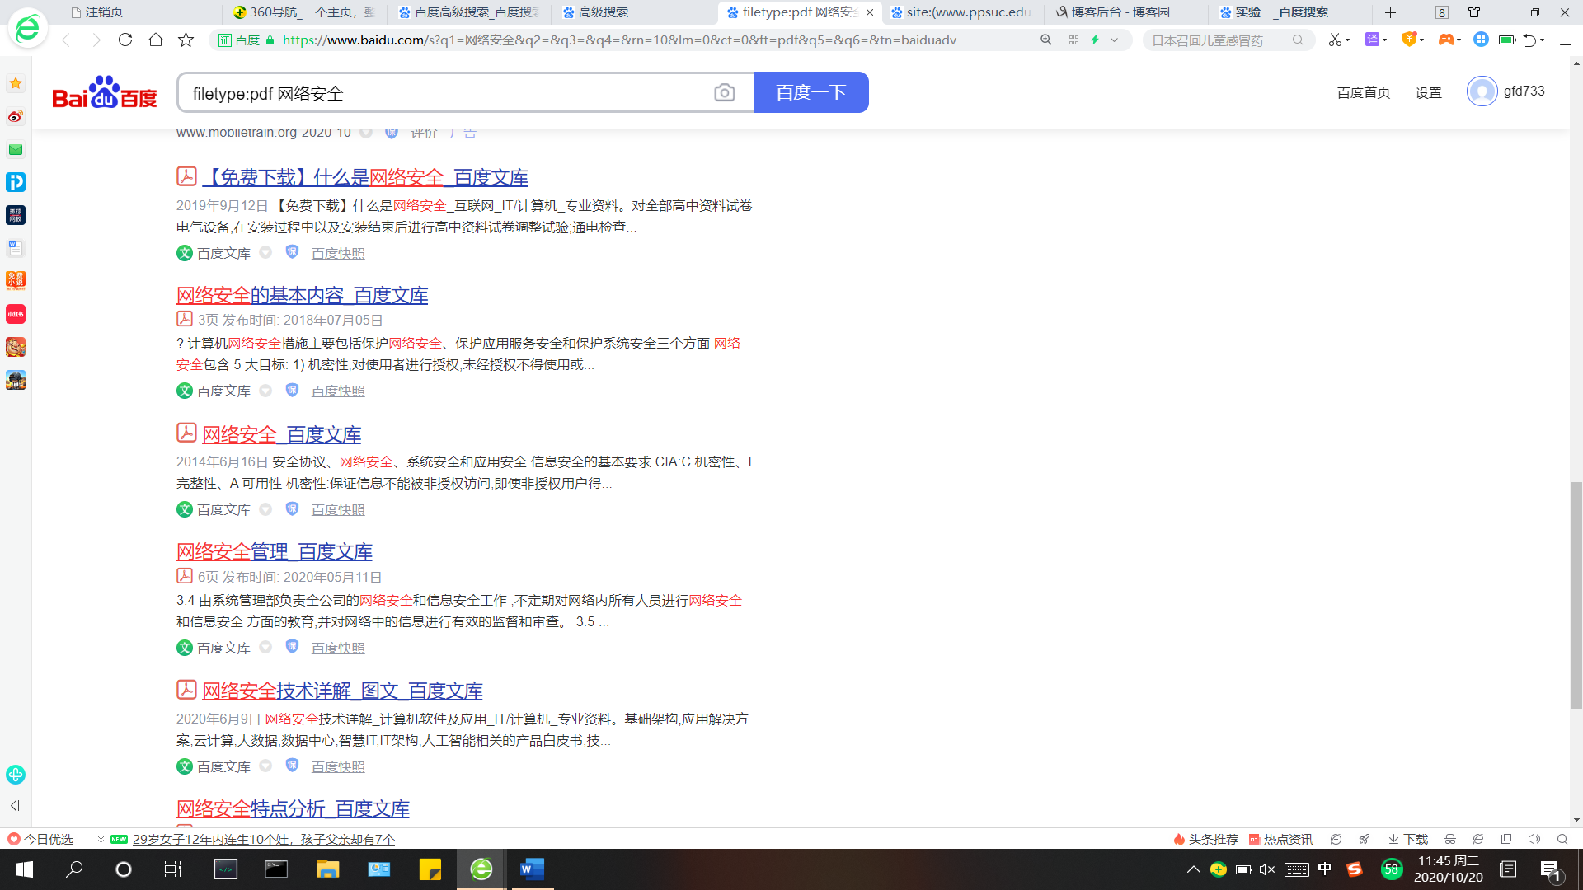Open the browser home page icon
The height and width of the screenshot is (890, 1583).
[156, 40]
